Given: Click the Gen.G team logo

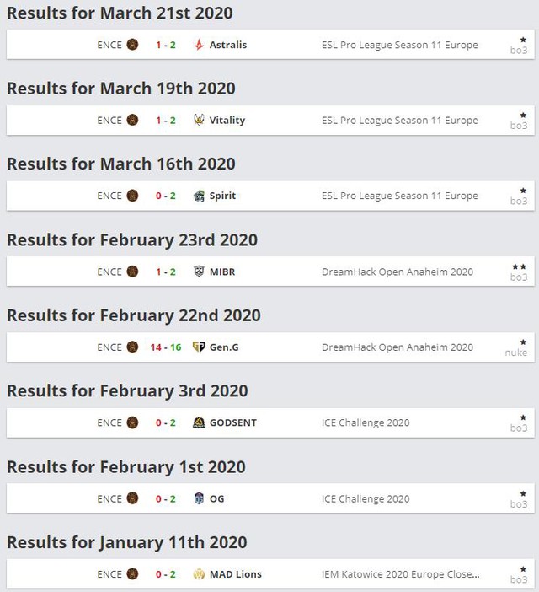Looking at the screenshot, I should (199, 347).
